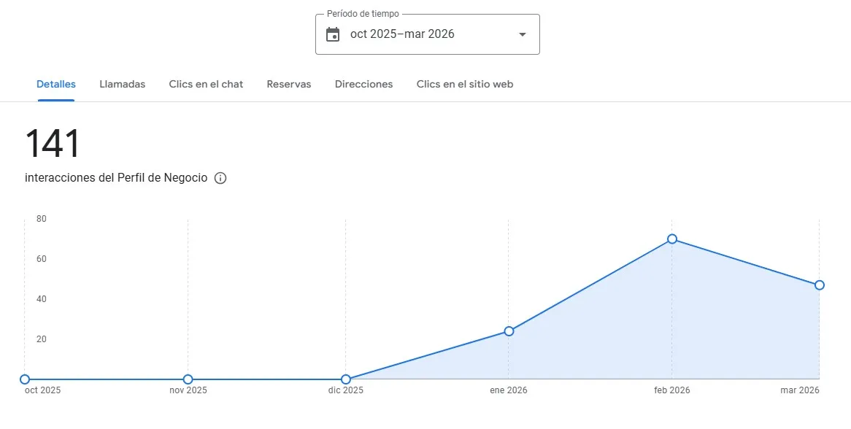The height and width of the screenshot is (429, 851).
Task: Click the calendar icon in the period selector
Action: 334,34
